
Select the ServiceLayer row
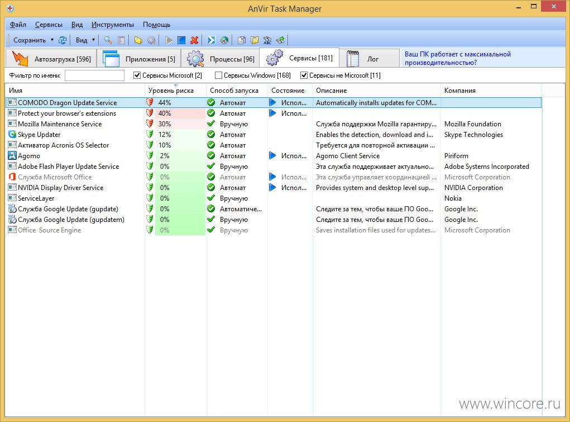click(x=274, y=198)
